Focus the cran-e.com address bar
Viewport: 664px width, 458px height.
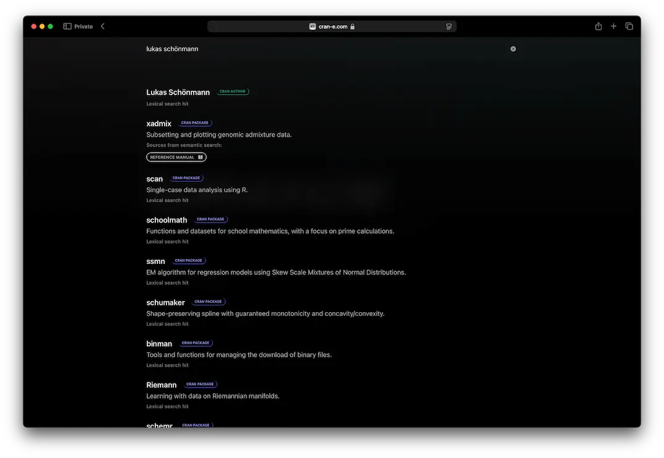(x=333, y=27)
